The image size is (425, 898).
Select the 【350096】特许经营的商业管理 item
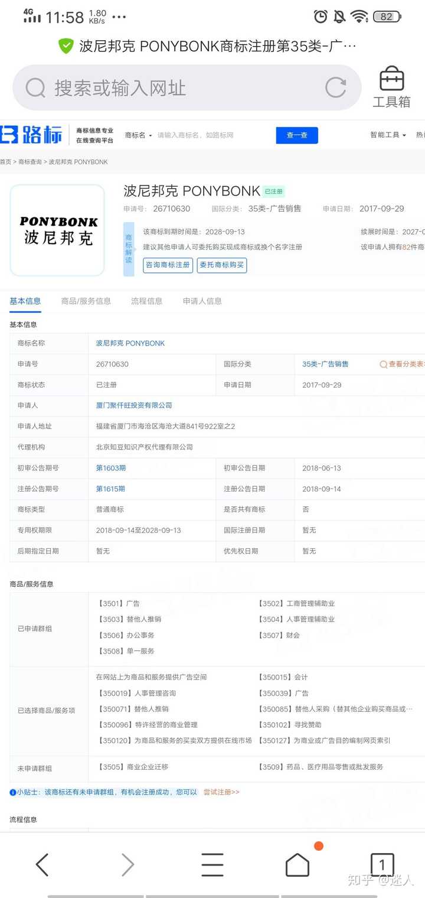tap(147, 724)
